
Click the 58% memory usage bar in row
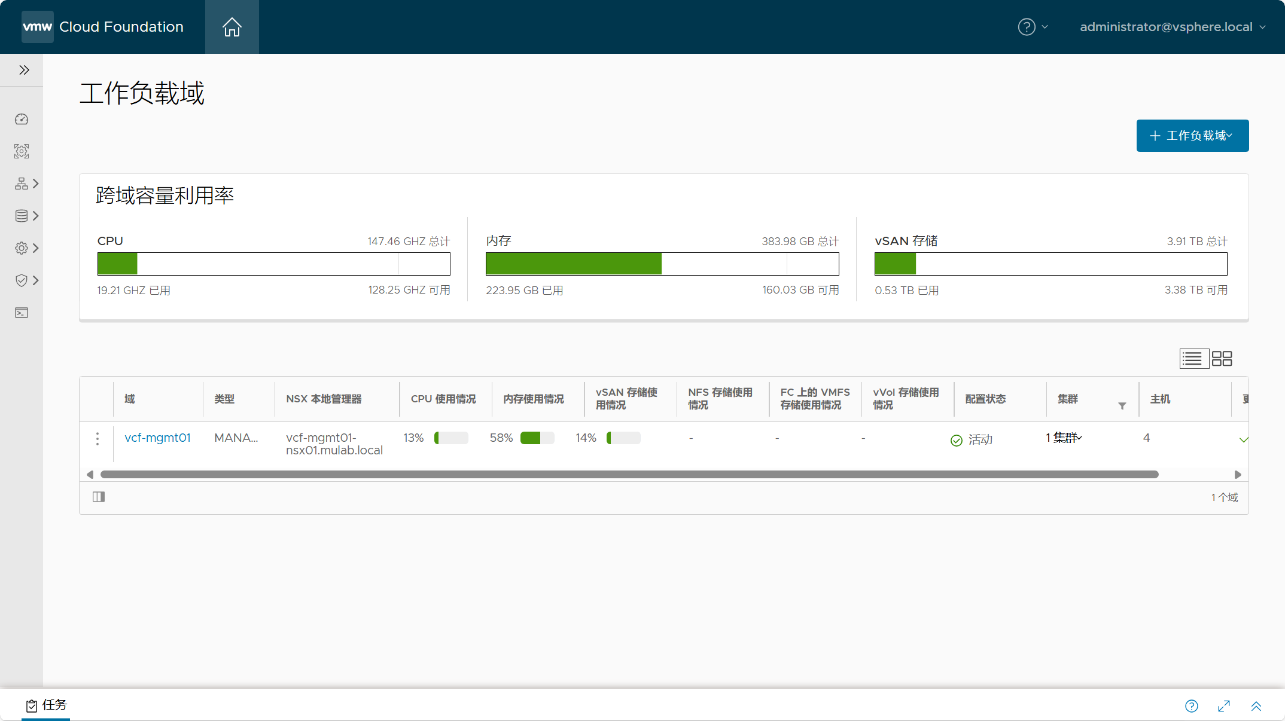point(537,438)
